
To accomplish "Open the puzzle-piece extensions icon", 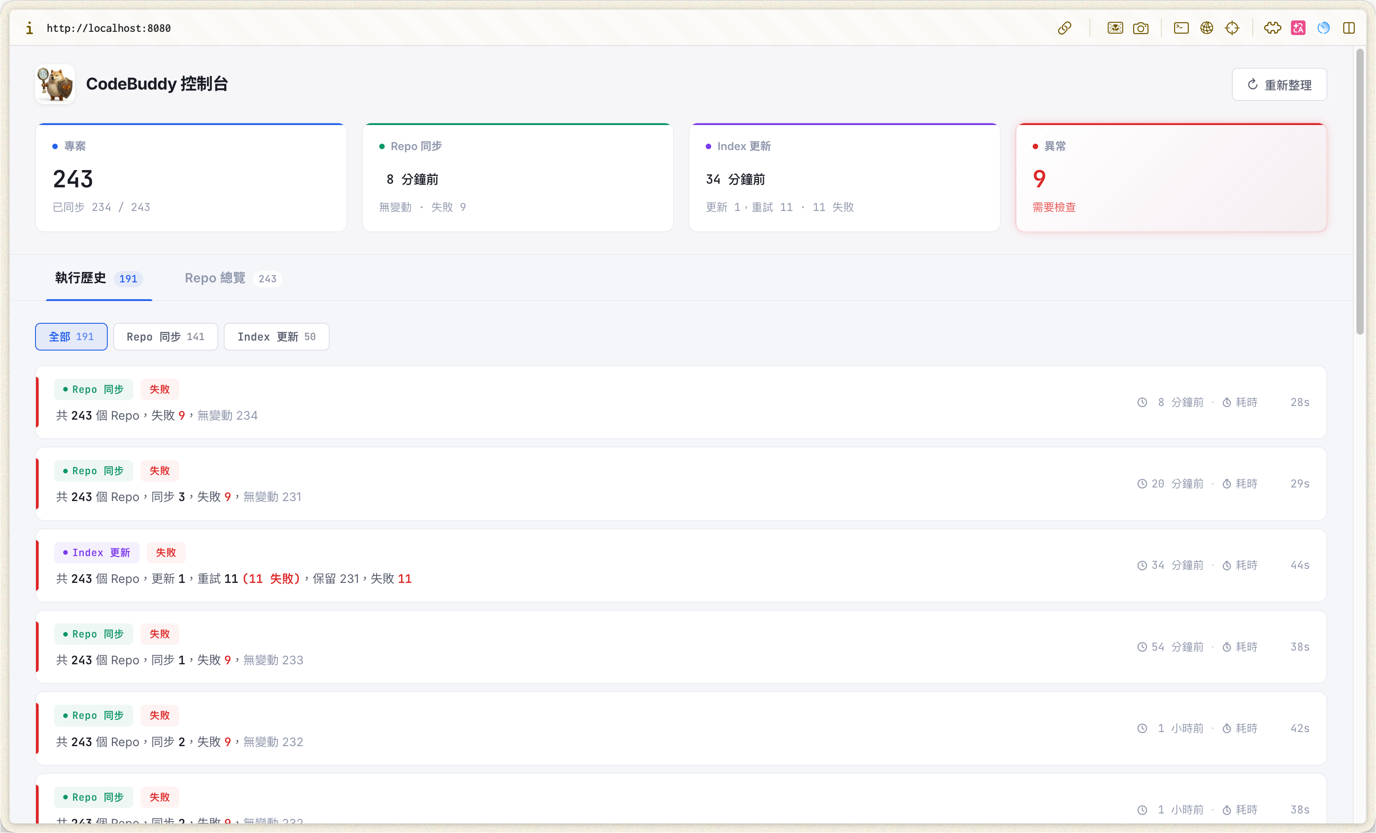I will click(1273, 28).
